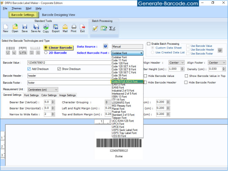Increase Narrow to Wide Ratio stepper
228x171 pixels.
[x=53, y=113]
